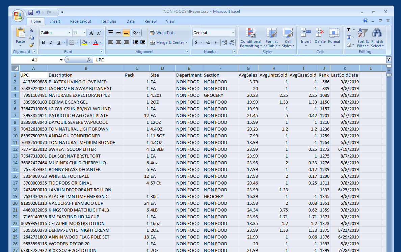Apply borders with the Borders icon
The image size is (401, 252).
pyautogui.click(x=72, y=43)
